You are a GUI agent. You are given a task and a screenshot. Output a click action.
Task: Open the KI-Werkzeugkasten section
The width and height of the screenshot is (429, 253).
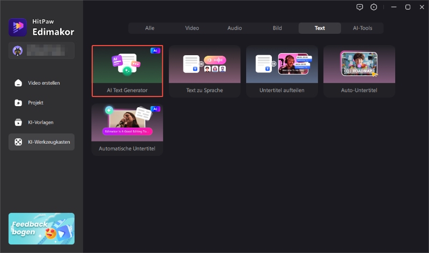click(42, 142)
